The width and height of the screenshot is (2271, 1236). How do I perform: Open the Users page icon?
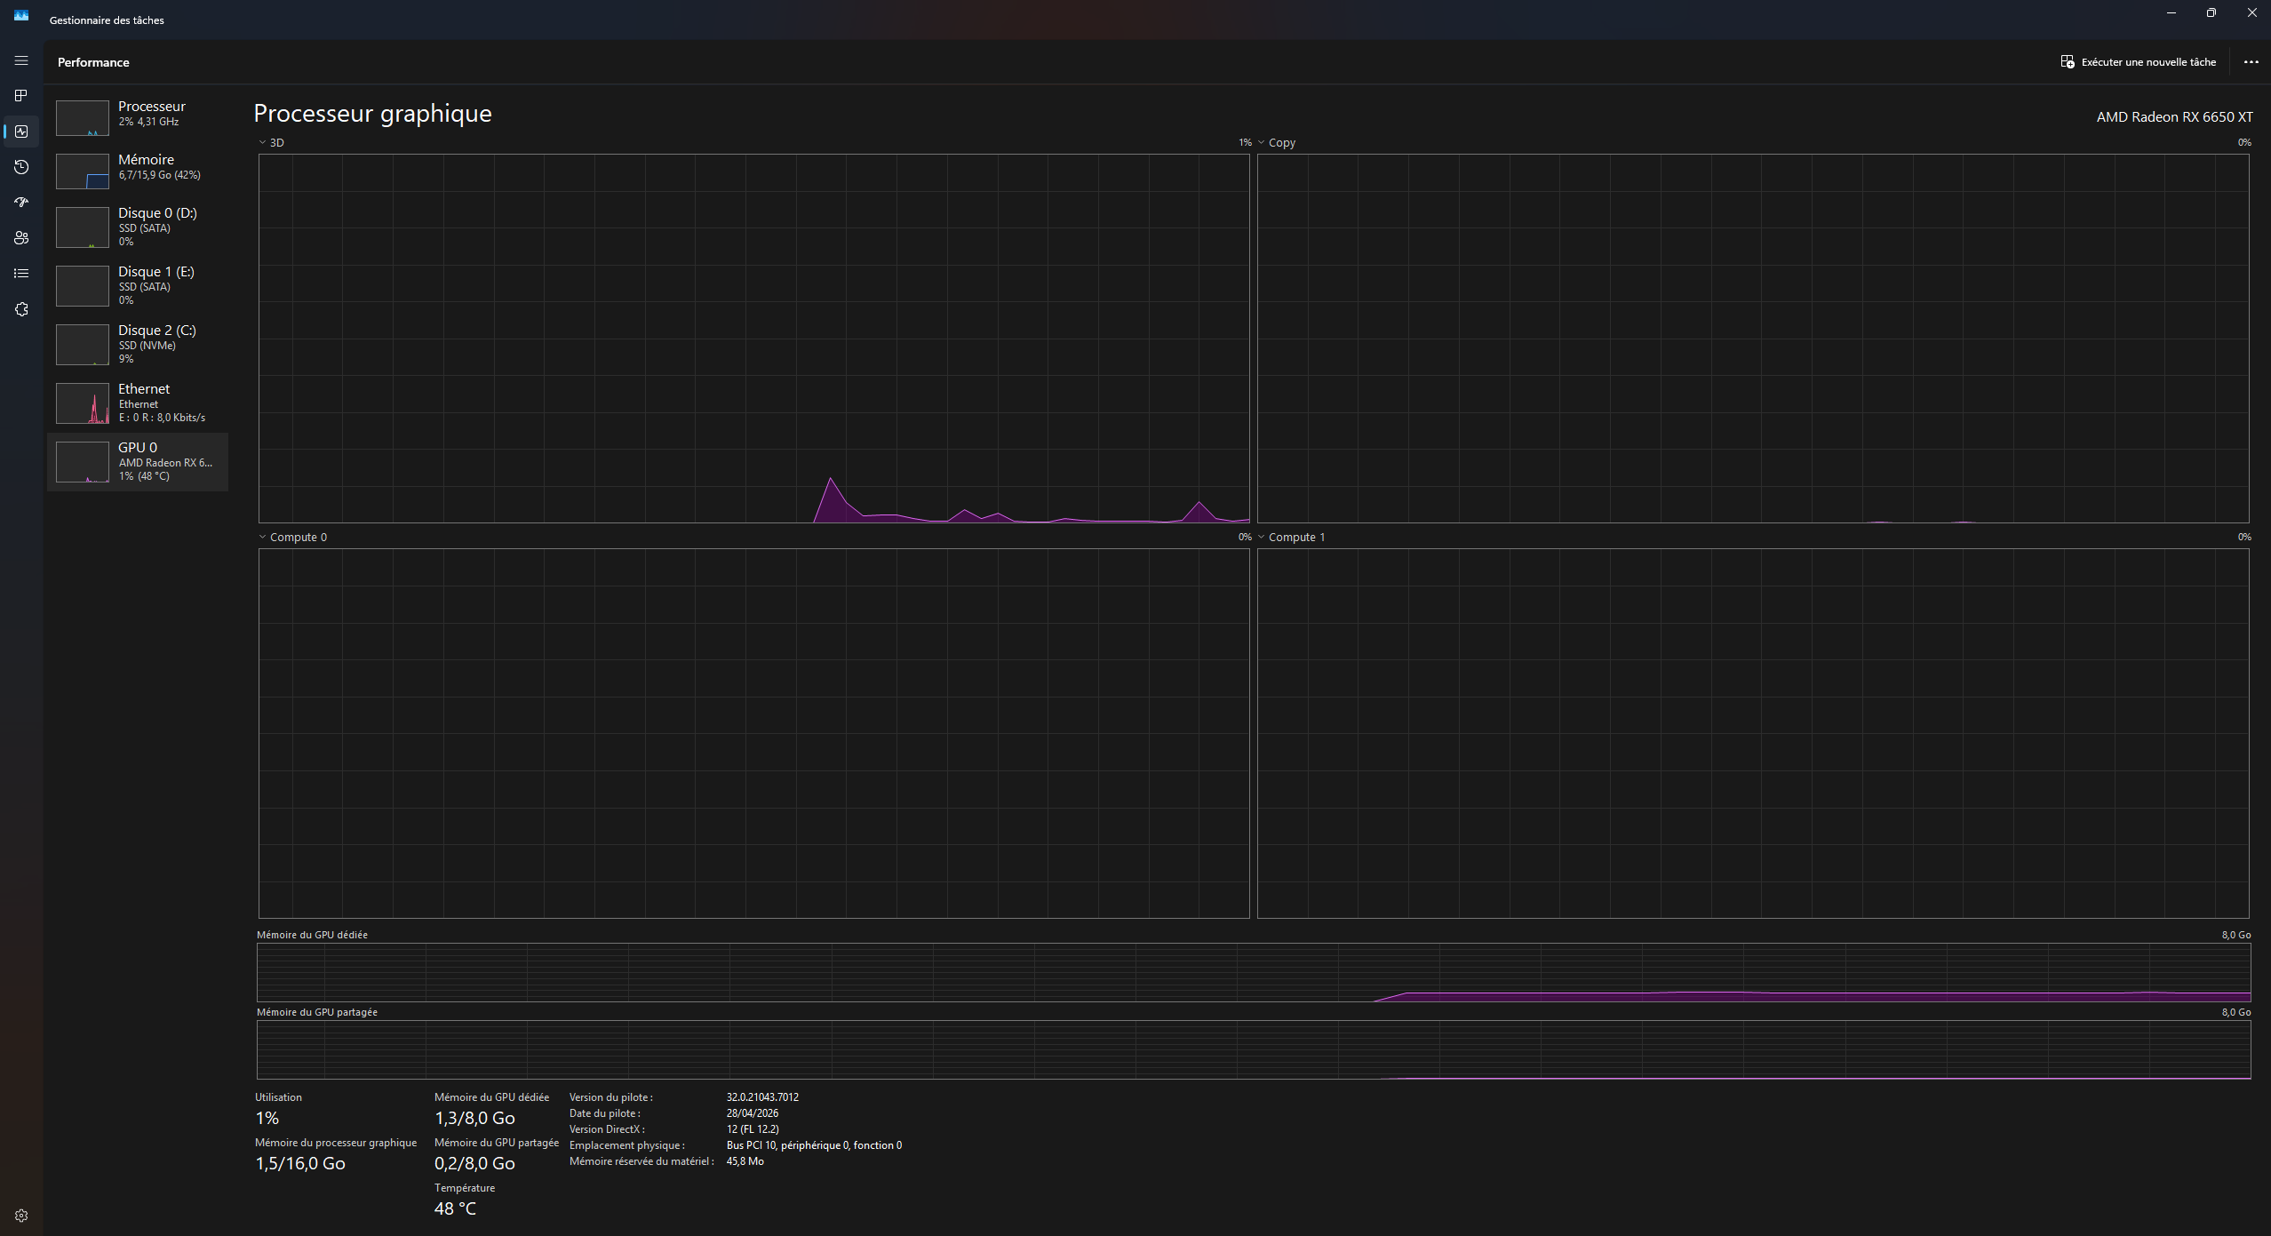(21, 238)
